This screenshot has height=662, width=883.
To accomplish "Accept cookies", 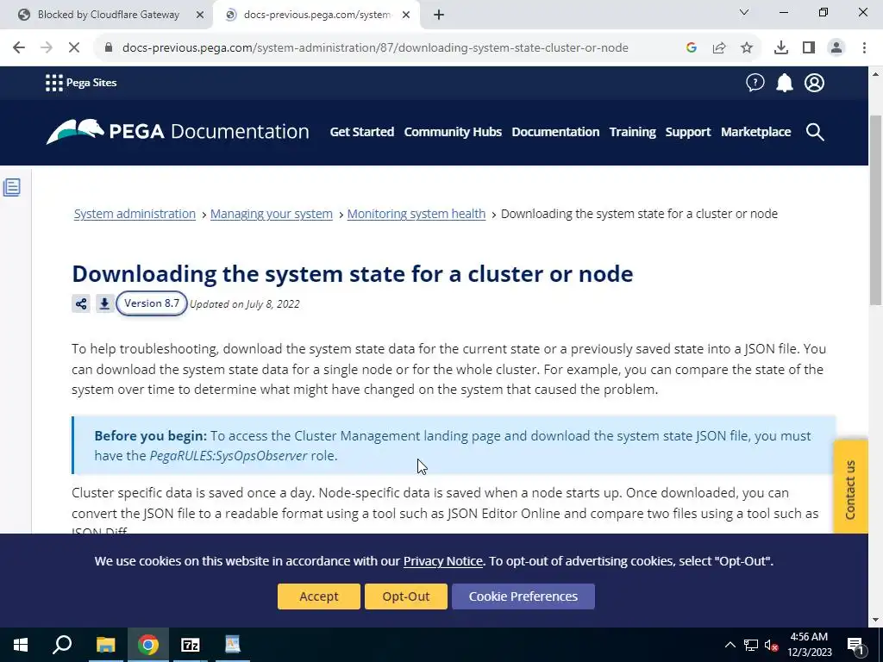I will click(x=319, y=596).
